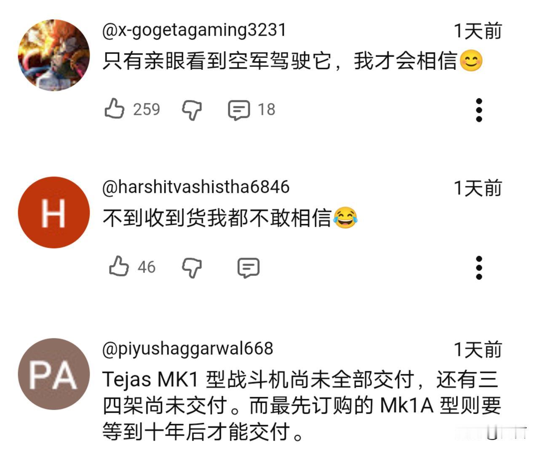Dislike the harshitvashistha6846 comment
Image resolution: width=539 pixels, height=451 pixels.
pyautogui.click(x=192, y=268)
